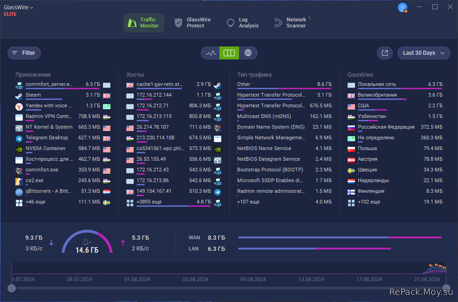Click the Российская Федерация flag icon

(x=351, y=128)
